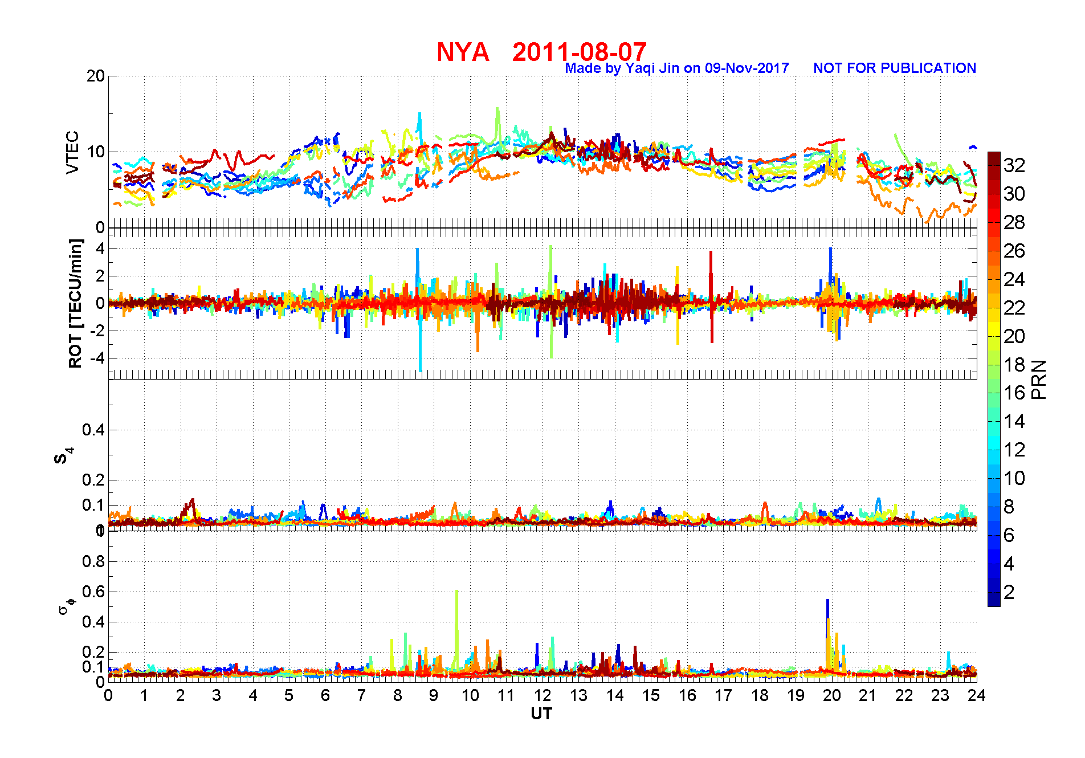Click the "PRN" colorbar label
Image resolution: width=1085 pixels, height=758 pixels.
pos(1039,380)
